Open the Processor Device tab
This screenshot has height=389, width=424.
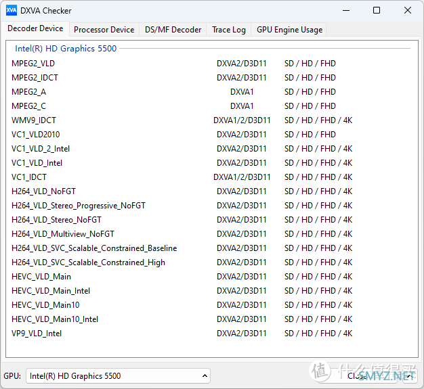104,30
